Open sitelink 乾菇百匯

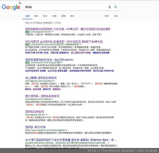(x=37, y=89)
